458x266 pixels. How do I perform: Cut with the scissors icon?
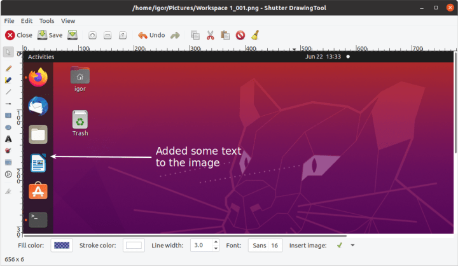pyautogui.click(x=211, y=36)
